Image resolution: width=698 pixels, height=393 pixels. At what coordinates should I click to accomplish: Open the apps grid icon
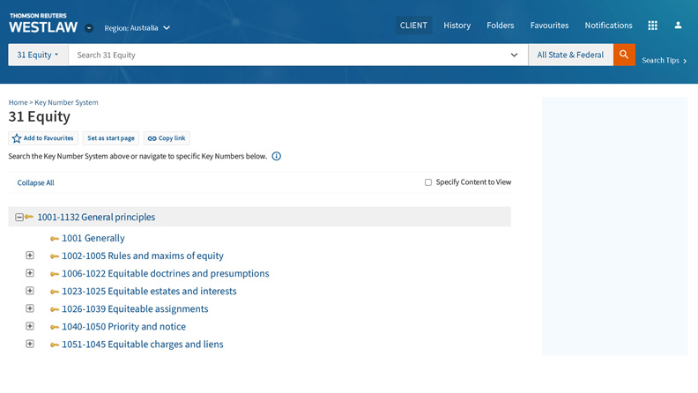pyautogui.click(x=652, y=26)
